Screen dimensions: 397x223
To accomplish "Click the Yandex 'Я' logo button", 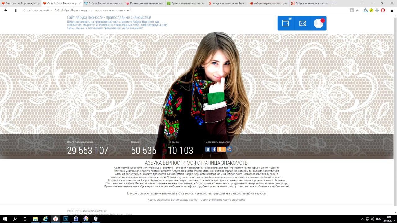I will (16, 10).
